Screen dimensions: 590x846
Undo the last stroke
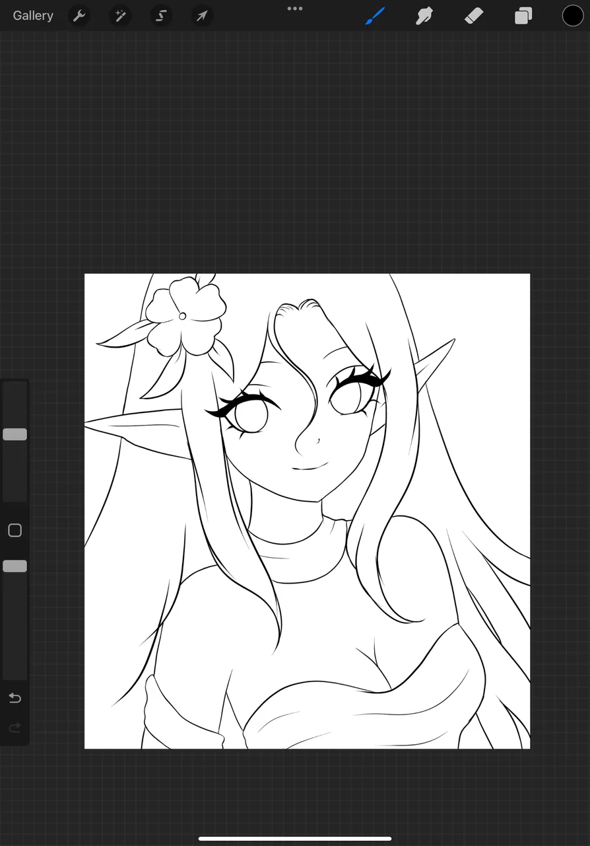(15, 699)
